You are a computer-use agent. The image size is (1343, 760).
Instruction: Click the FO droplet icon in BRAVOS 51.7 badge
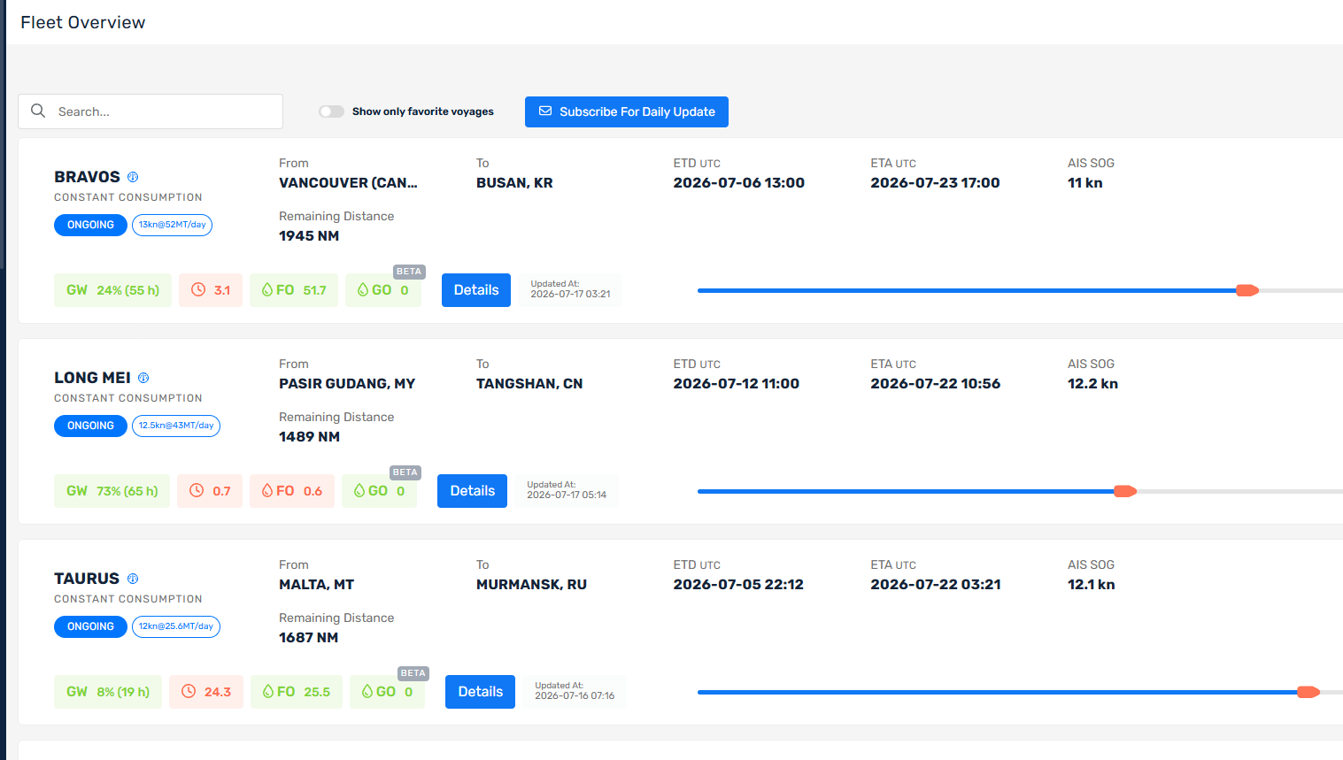point(267,290)
